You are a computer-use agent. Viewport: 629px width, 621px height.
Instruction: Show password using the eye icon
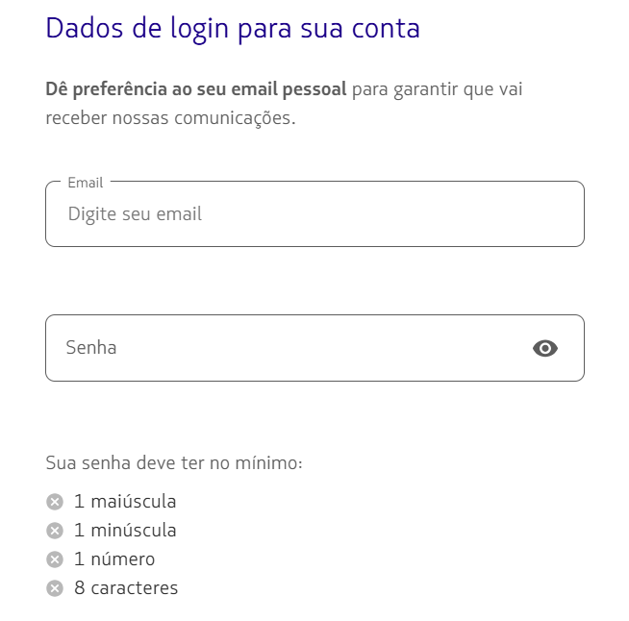coord(545,348)
